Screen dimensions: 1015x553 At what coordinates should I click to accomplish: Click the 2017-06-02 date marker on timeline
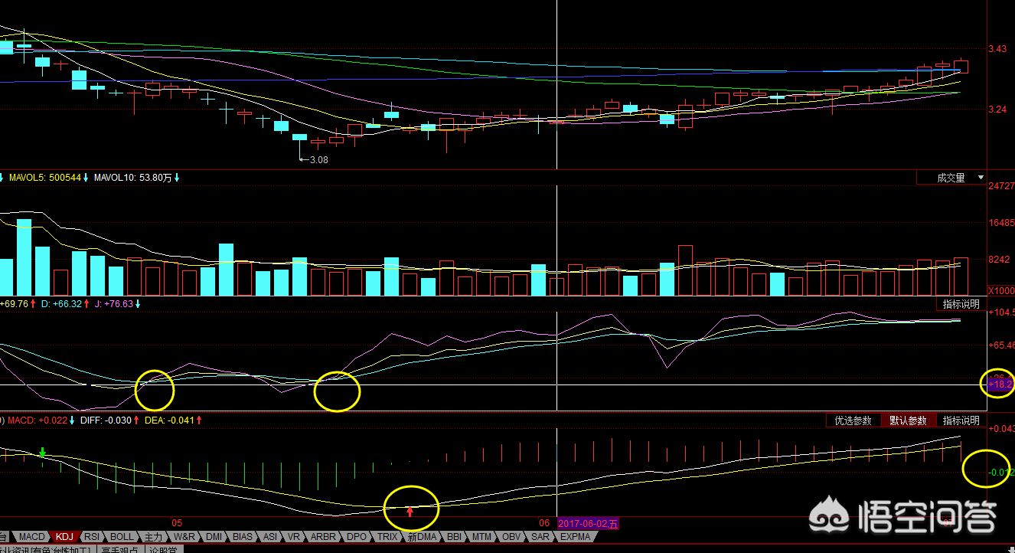tap(588, 523)
